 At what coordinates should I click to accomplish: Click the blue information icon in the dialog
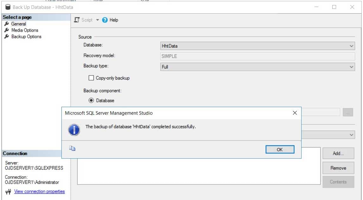tap(74, 130)
